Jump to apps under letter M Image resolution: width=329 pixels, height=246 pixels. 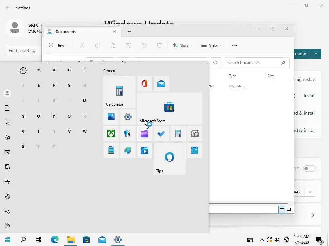(84, 101)
